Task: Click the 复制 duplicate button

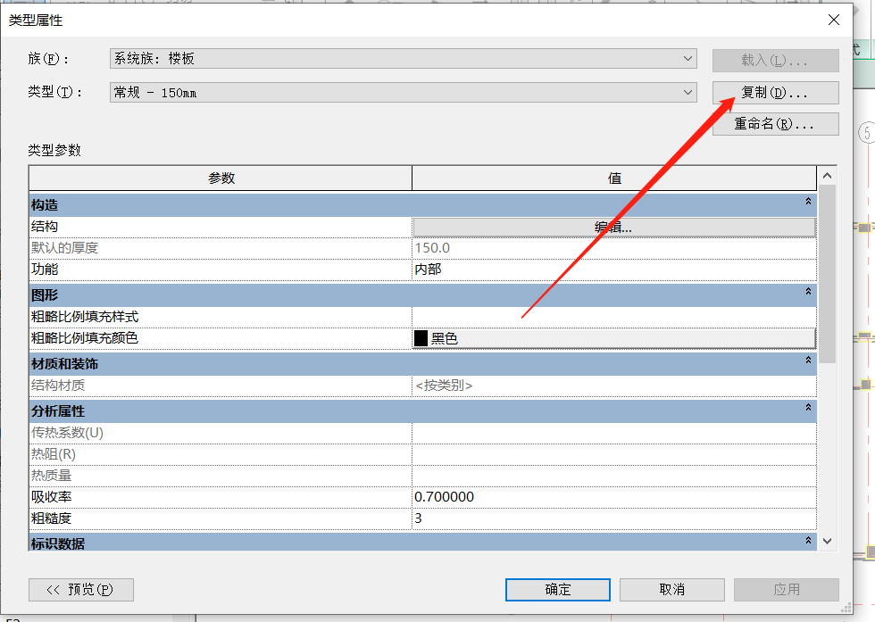Action: (775, 93)
